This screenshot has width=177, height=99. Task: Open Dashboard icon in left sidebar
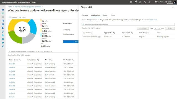[3, 13]
